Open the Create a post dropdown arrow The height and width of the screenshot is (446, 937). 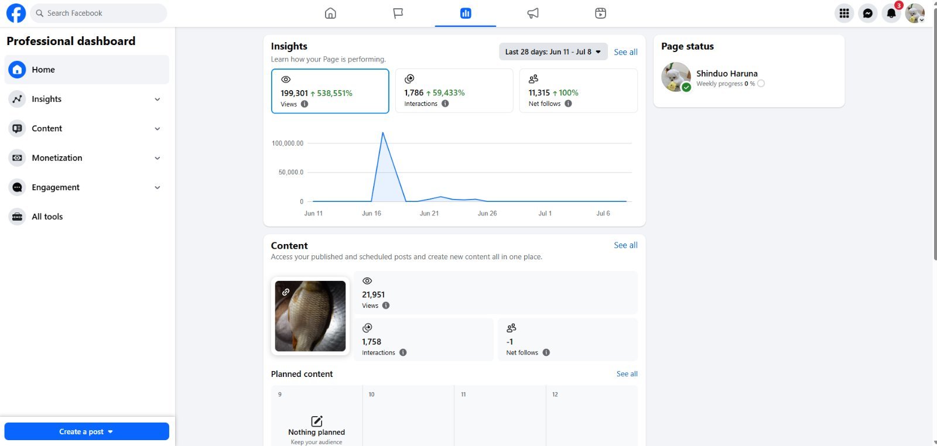click(110, 432)
